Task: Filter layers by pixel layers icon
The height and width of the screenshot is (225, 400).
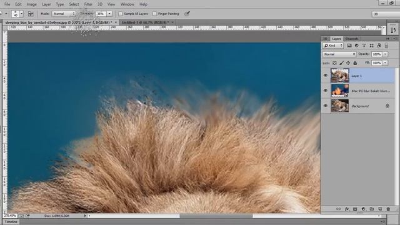Action: (349, 46)
